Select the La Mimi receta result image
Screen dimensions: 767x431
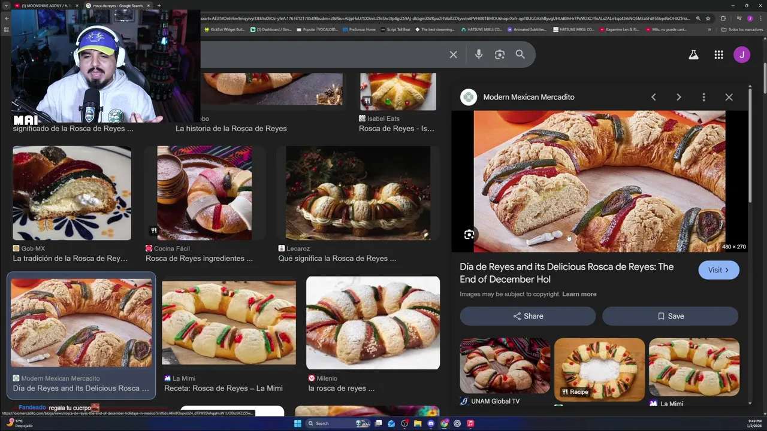point(229,323)
